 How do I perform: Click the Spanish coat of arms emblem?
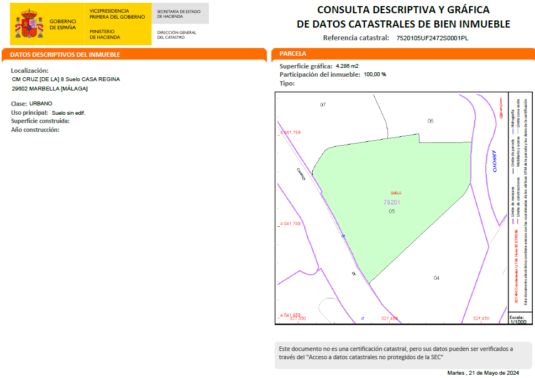(x=29, y=24)
